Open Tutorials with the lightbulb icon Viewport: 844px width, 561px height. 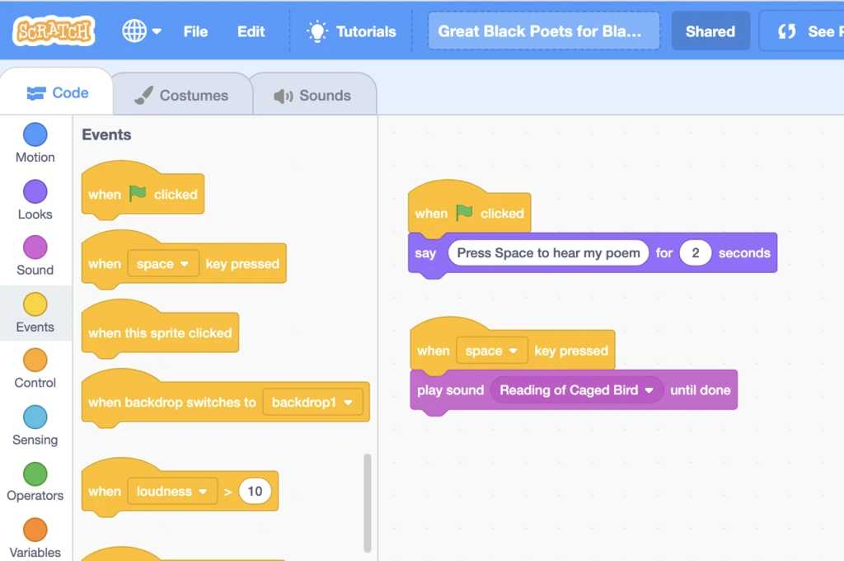(351, 31)
